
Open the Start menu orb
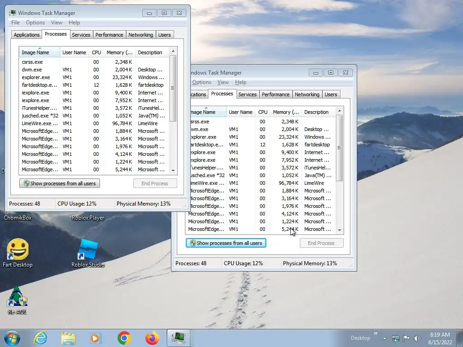point(12,338)
